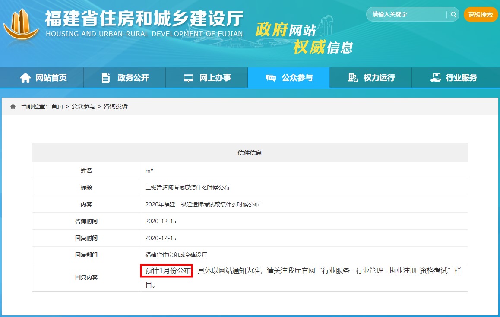Click the magnifier search icon
Viewport: 500px width, 317px height.
(453, 14)
